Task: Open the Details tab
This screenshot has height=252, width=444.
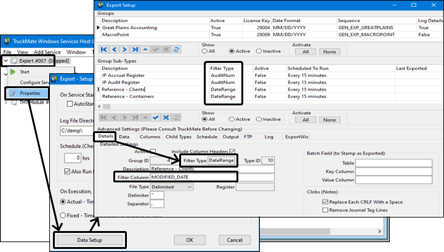Action: pyautogui.click(x=106, y=136)
